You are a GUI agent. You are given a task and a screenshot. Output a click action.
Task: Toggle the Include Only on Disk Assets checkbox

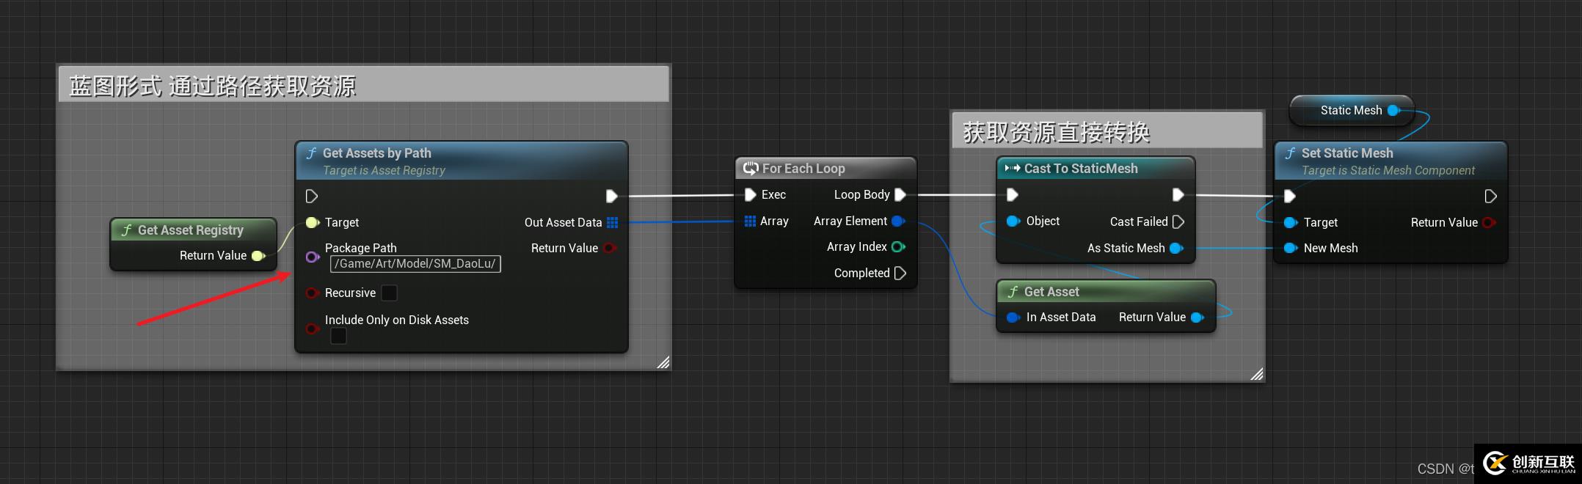point(338,336)
